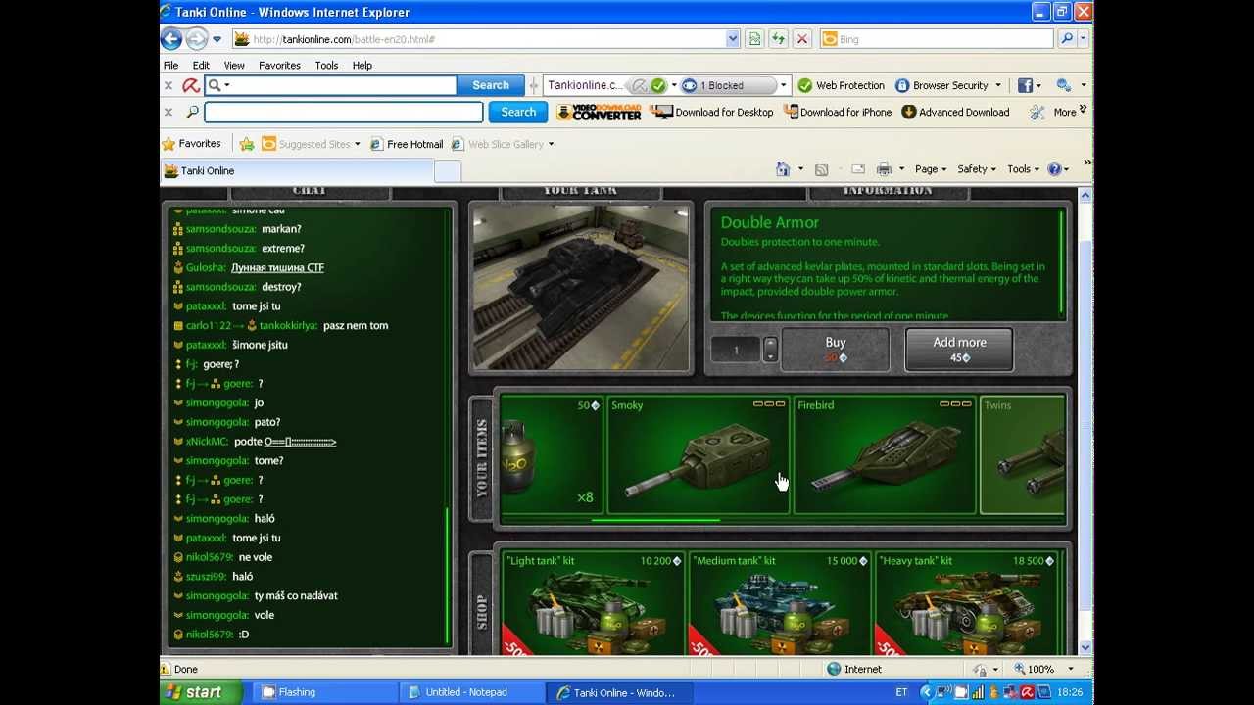Go back with the browser Back arrow
This screenshot has width=1254, height=705.
171,39
